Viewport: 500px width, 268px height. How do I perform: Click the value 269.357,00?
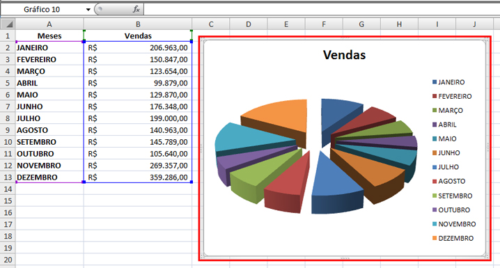[169, 166]
